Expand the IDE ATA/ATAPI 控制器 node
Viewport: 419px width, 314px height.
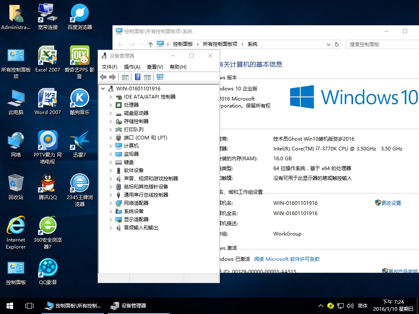point(110,97)
